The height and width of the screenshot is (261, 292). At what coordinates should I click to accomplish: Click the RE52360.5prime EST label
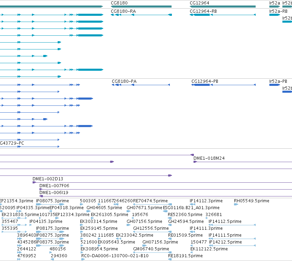click(x=185, y=215)
